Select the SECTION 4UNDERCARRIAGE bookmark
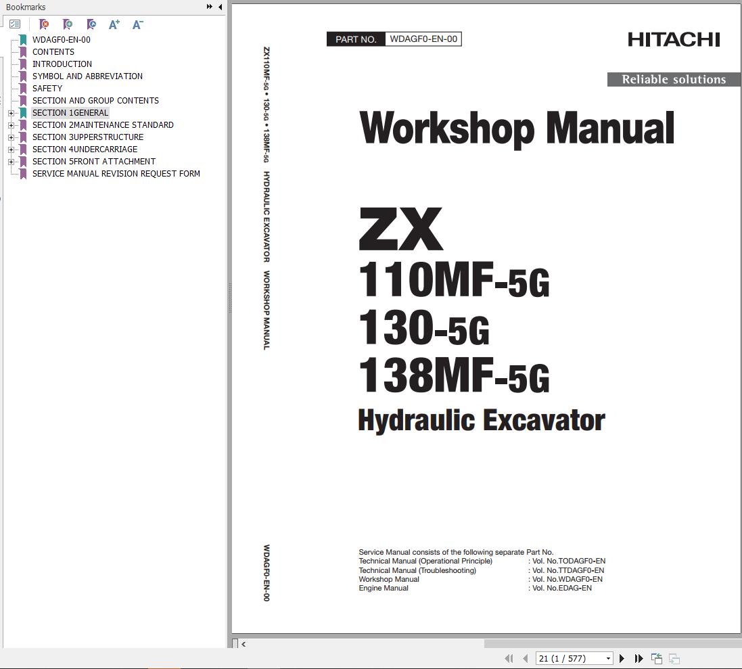Image resolution: width=742 pixels, height=669 pixels. click(x=85, y=149)
